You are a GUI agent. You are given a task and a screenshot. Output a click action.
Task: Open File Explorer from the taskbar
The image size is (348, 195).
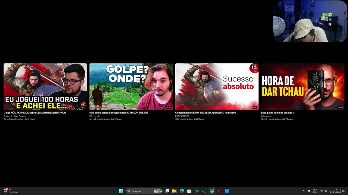pos(174,191)
